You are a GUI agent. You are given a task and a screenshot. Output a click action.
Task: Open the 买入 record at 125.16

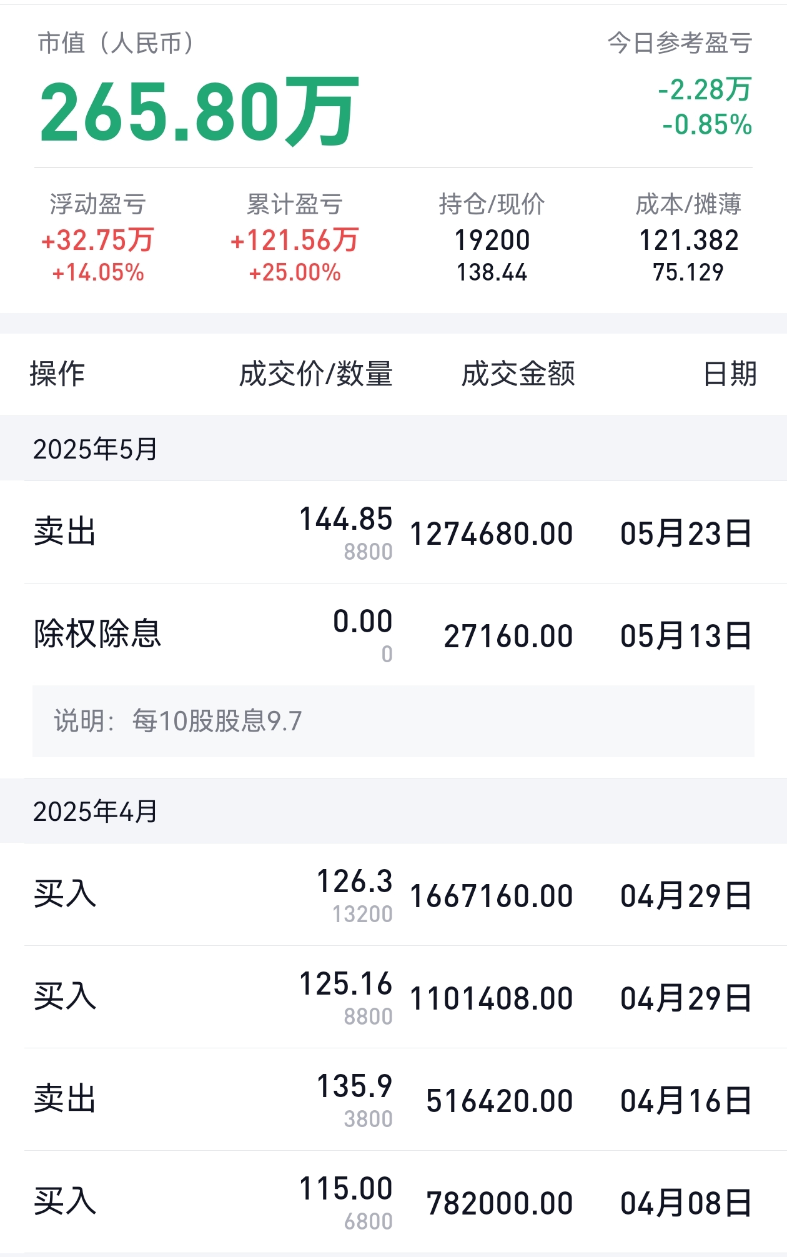coord(393,997)
